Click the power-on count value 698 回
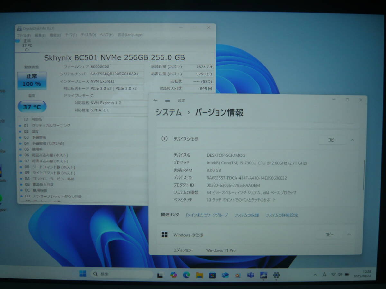The image size is (386, 289). click(x=198, y=88)
